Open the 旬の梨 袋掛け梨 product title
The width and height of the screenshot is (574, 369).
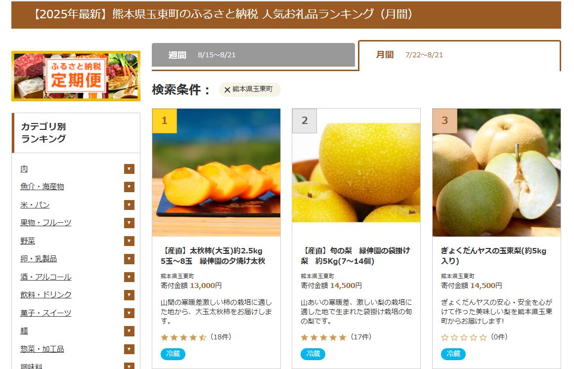click(x=355, y=255)
